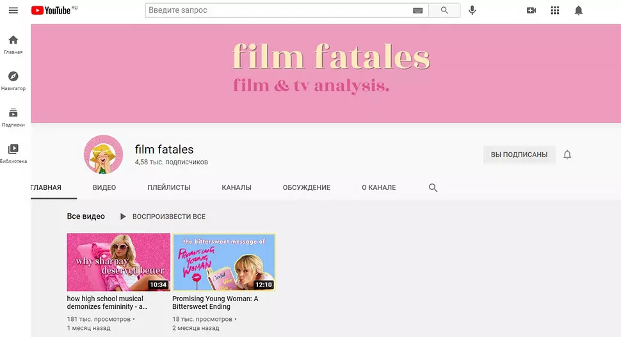The width and height of the screenshot is (621, 337).
Task: Open the create video camera icon
Action: pos(531,10)
